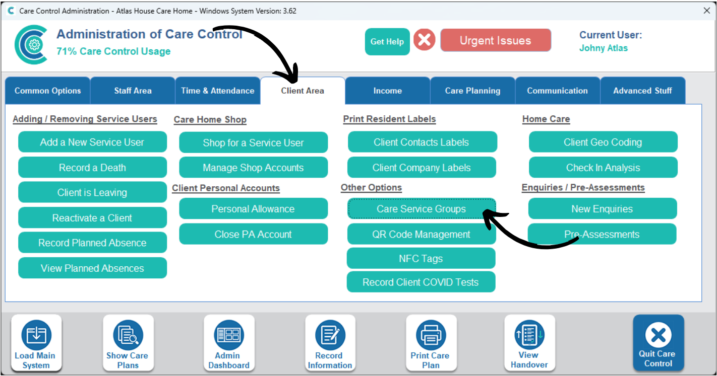This screenshot has height=376, width=717.
Task: Click the Print Care Plan icon
Action: 431,343
